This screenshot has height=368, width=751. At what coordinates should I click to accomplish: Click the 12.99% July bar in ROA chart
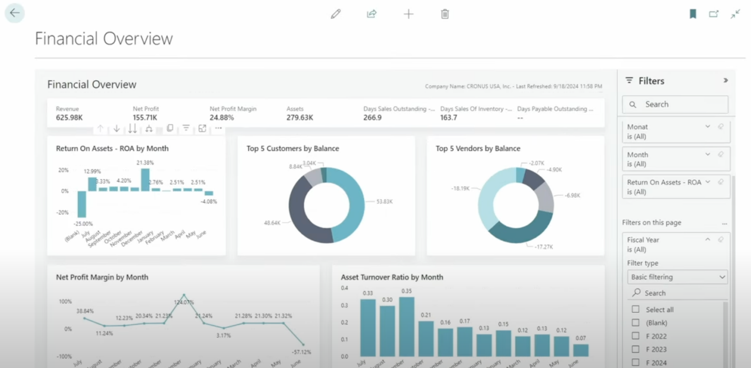pos(92,184)
